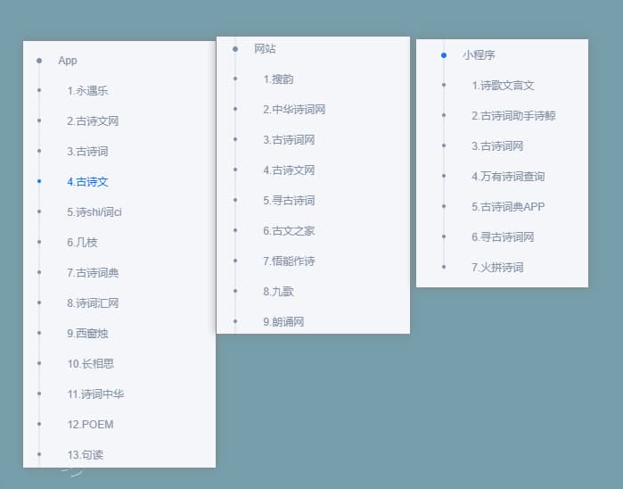Open 1.诗歌文言文 under 小程序

pos(504,86)
